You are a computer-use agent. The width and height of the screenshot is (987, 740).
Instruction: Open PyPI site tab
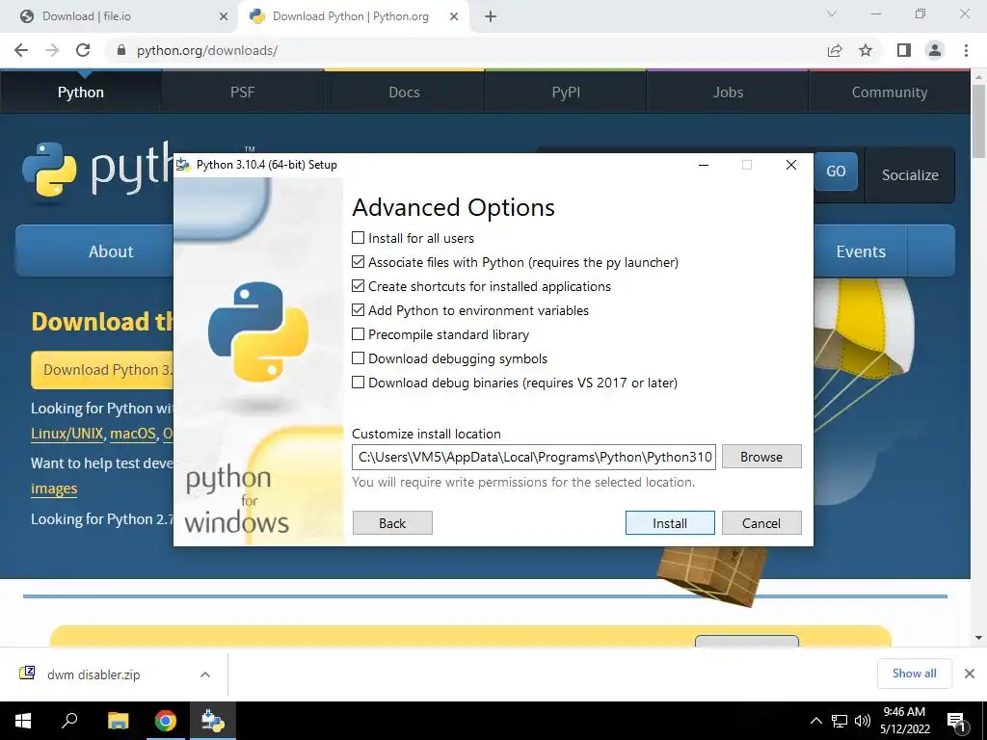tap(566, 92)
